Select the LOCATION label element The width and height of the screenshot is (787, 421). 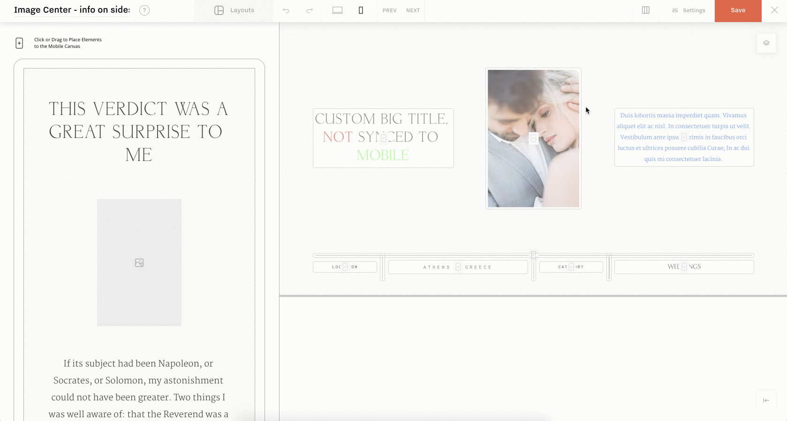(345, 267)
